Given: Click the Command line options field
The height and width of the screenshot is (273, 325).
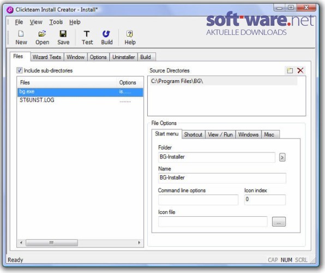Looking at the screenshot, I should coord(198,200).
